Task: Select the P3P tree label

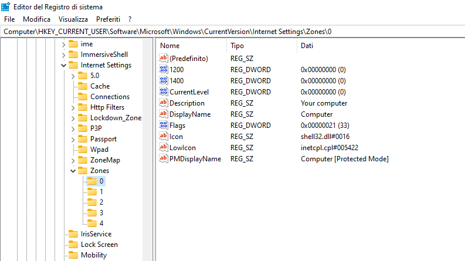Action: point(96,128)
